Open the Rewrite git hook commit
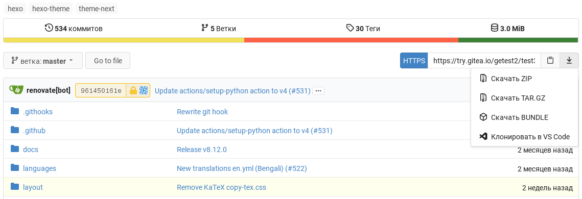 coord(202,112)
